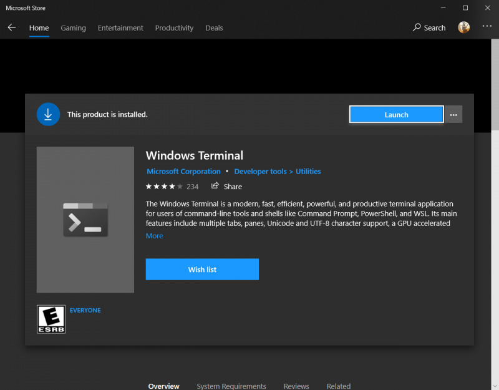Screen dimensions: 499x390
Task: Share the Windows Terminal app
Action: (226, 186)
